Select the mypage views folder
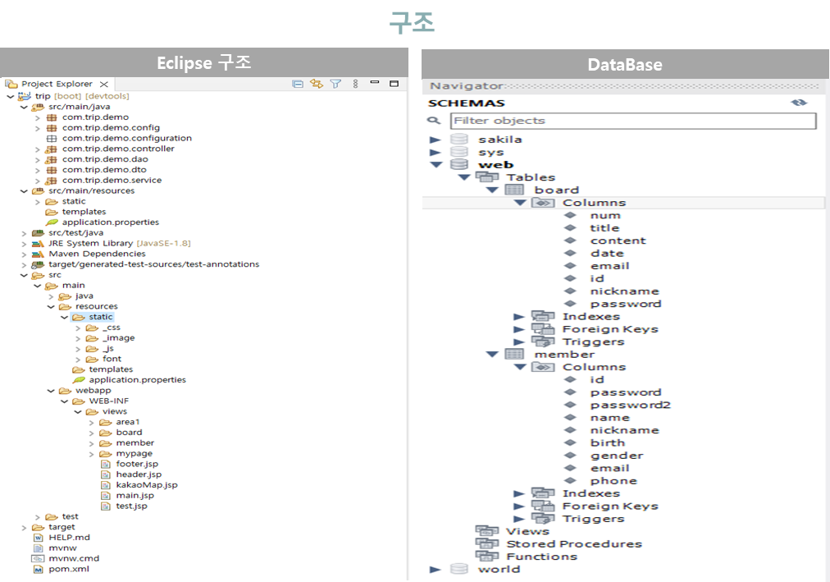The height and width of the screenshot is (582, 830). click(135, 454)
